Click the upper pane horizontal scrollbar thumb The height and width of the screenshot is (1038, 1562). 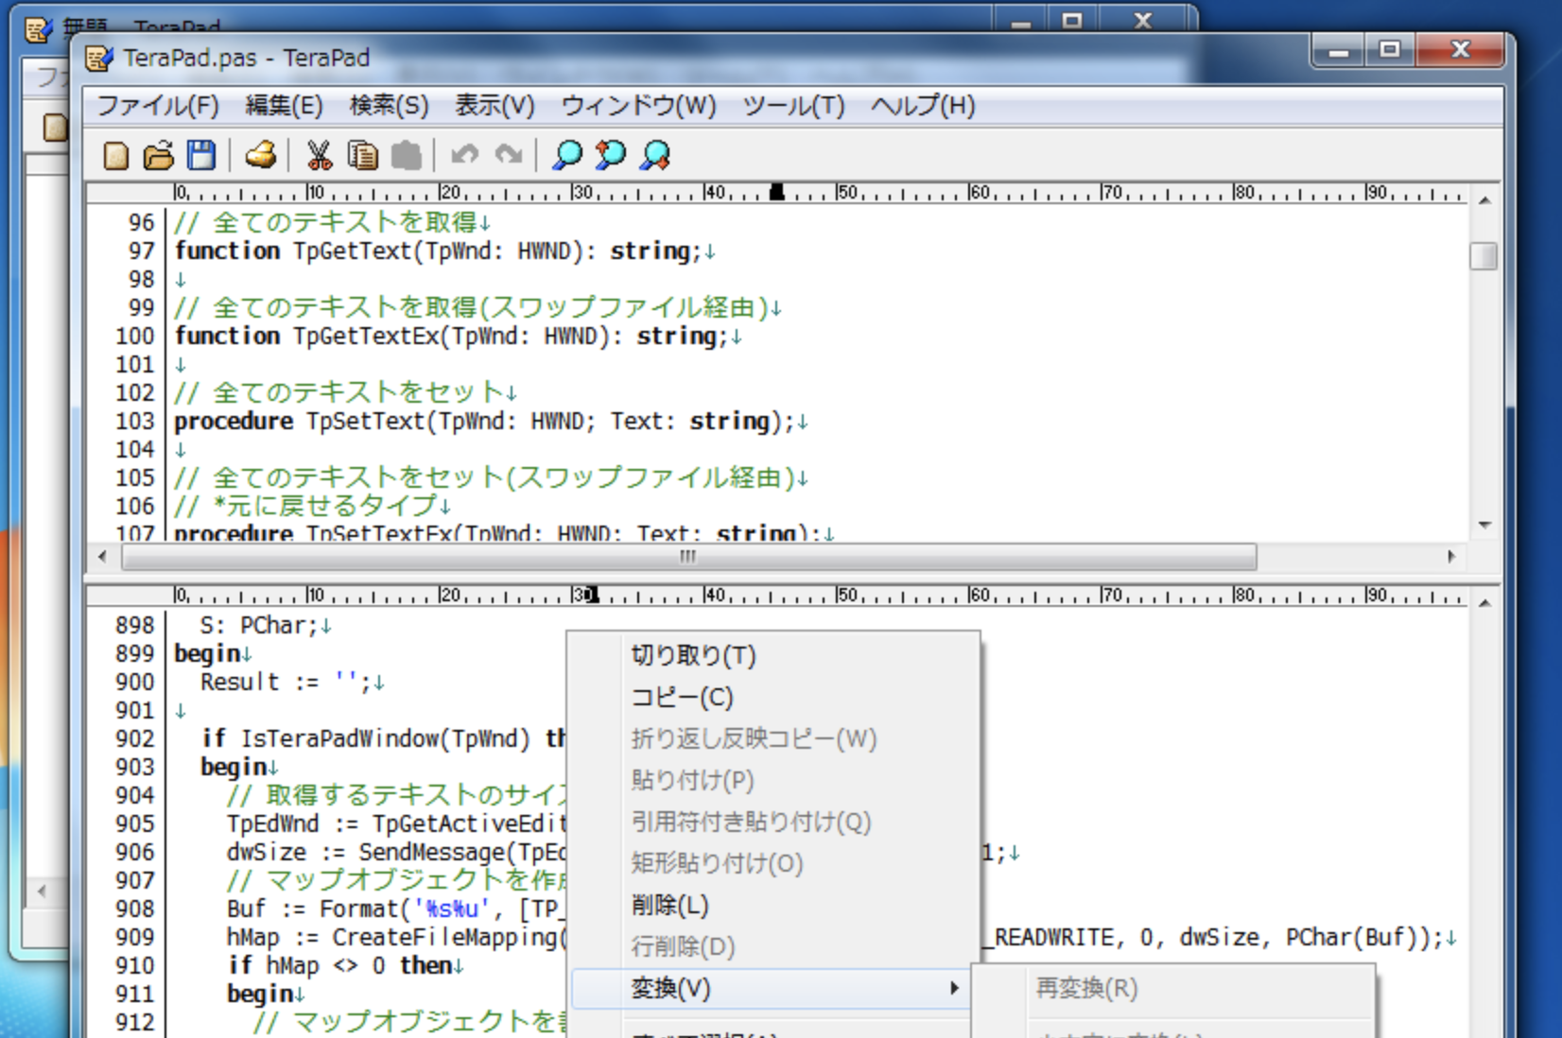pos(688,557)
